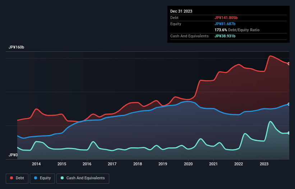Click the 2022 x-axis label
Image resolution: width=295 pixels, height=189 pixels.
pos(239,164)
